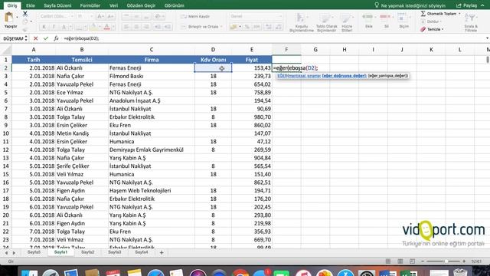Confirm the formula with the green checkmark
This screenshot has height=276, width=490.
point(46,38)
